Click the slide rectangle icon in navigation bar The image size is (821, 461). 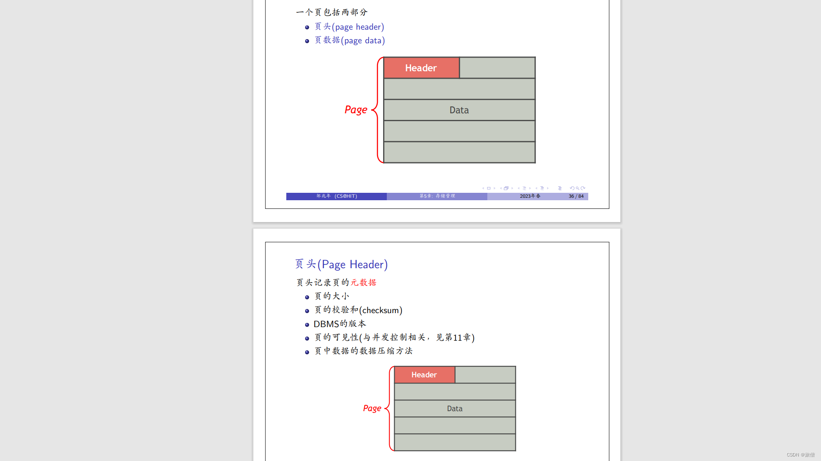point(489,188)
